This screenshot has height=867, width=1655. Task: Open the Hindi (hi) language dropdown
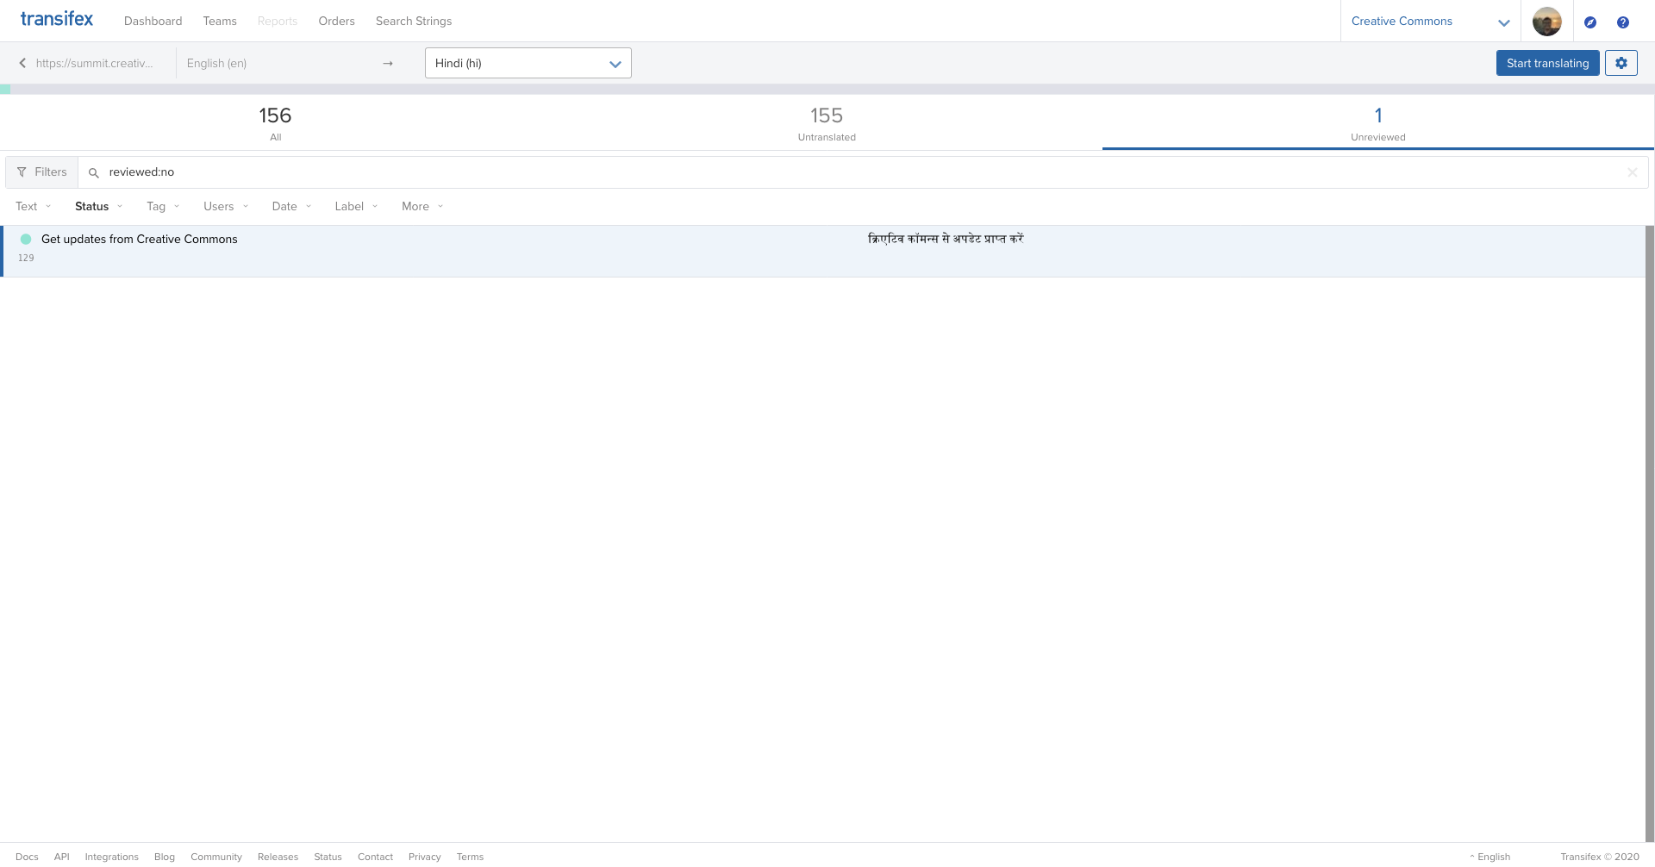[528, 62]
